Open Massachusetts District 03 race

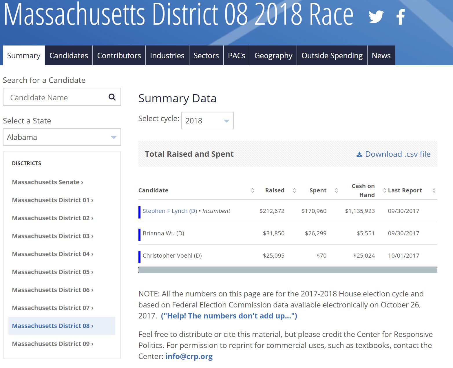pyautogui.click(x=53, y=236)
